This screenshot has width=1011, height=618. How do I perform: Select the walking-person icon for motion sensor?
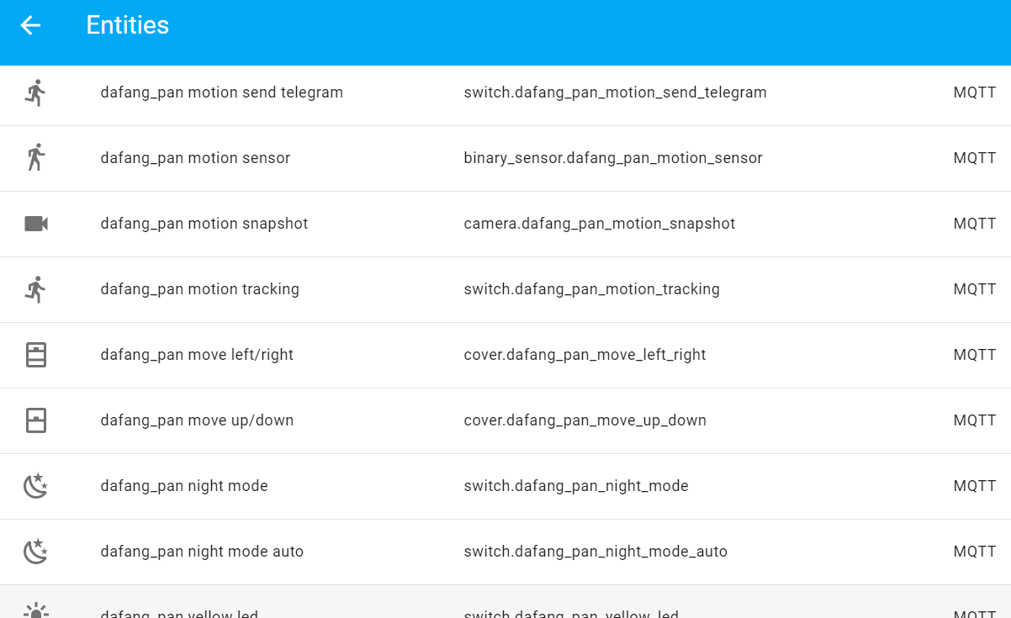tap(34, 158)
